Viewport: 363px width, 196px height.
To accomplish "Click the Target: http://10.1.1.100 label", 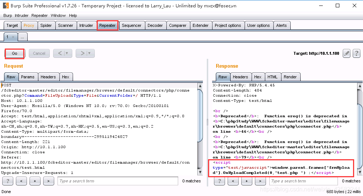I will [316, 54].
